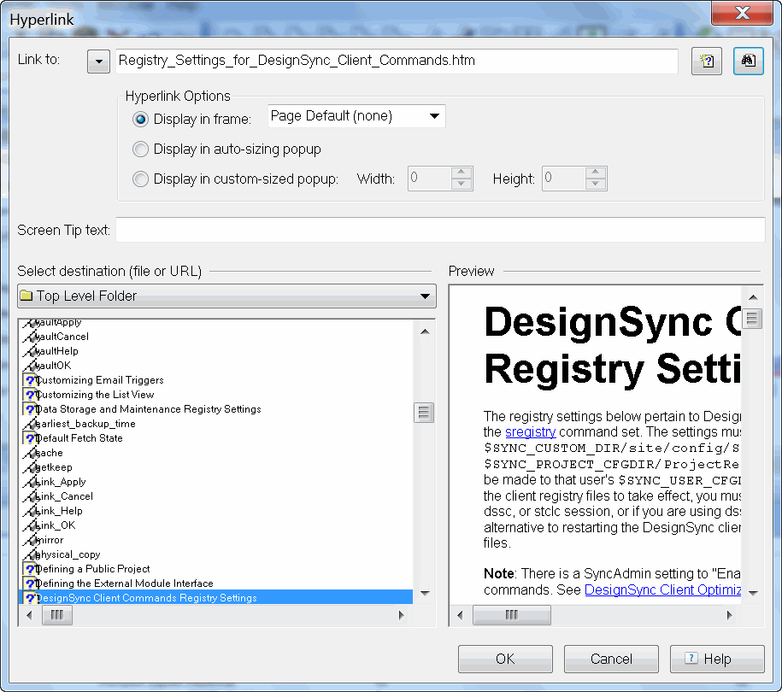This screenshot has height=692, width=782.
Task: Click the destination list vertical scroll thumb
Action: [424, 413]
